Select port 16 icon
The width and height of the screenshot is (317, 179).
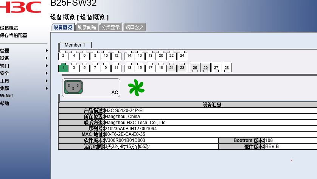(140, 56)
